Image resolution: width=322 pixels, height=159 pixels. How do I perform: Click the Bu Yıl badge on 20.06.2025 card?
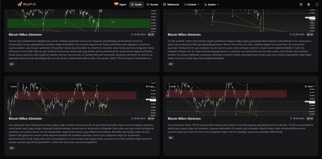[x=151, y=119]
